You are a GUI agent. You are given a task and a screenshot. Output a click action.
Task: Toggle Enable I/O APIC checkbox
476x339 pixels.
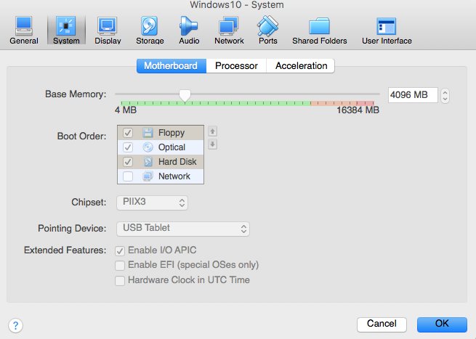tap(120, 250)
